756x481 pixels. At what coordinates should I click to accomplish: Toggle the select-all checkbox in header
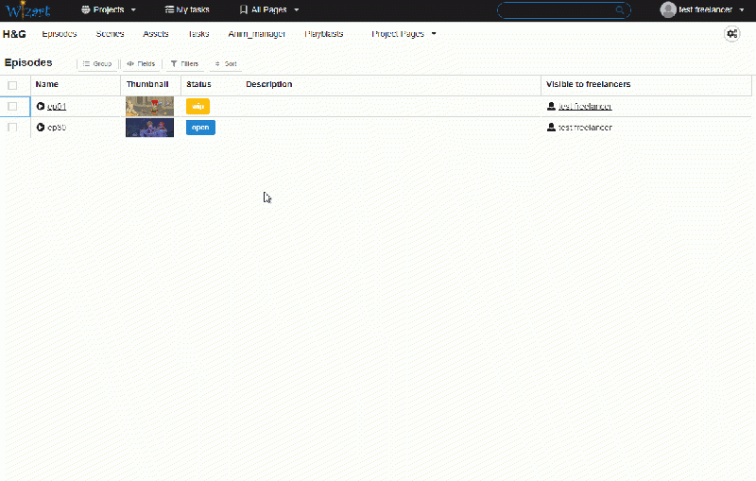click(12, 85)
